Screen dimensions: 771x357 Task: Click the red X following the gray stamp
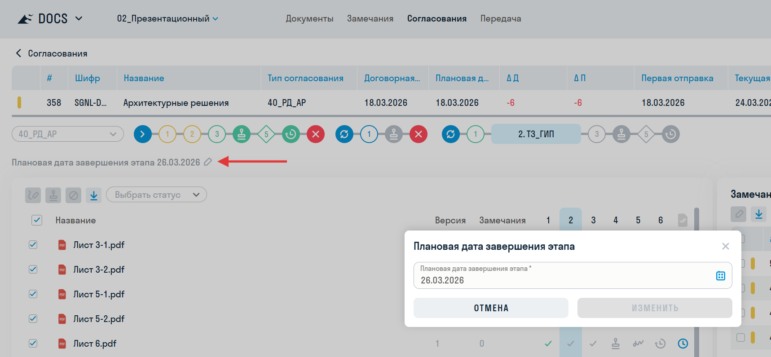[x=419, y=134]
